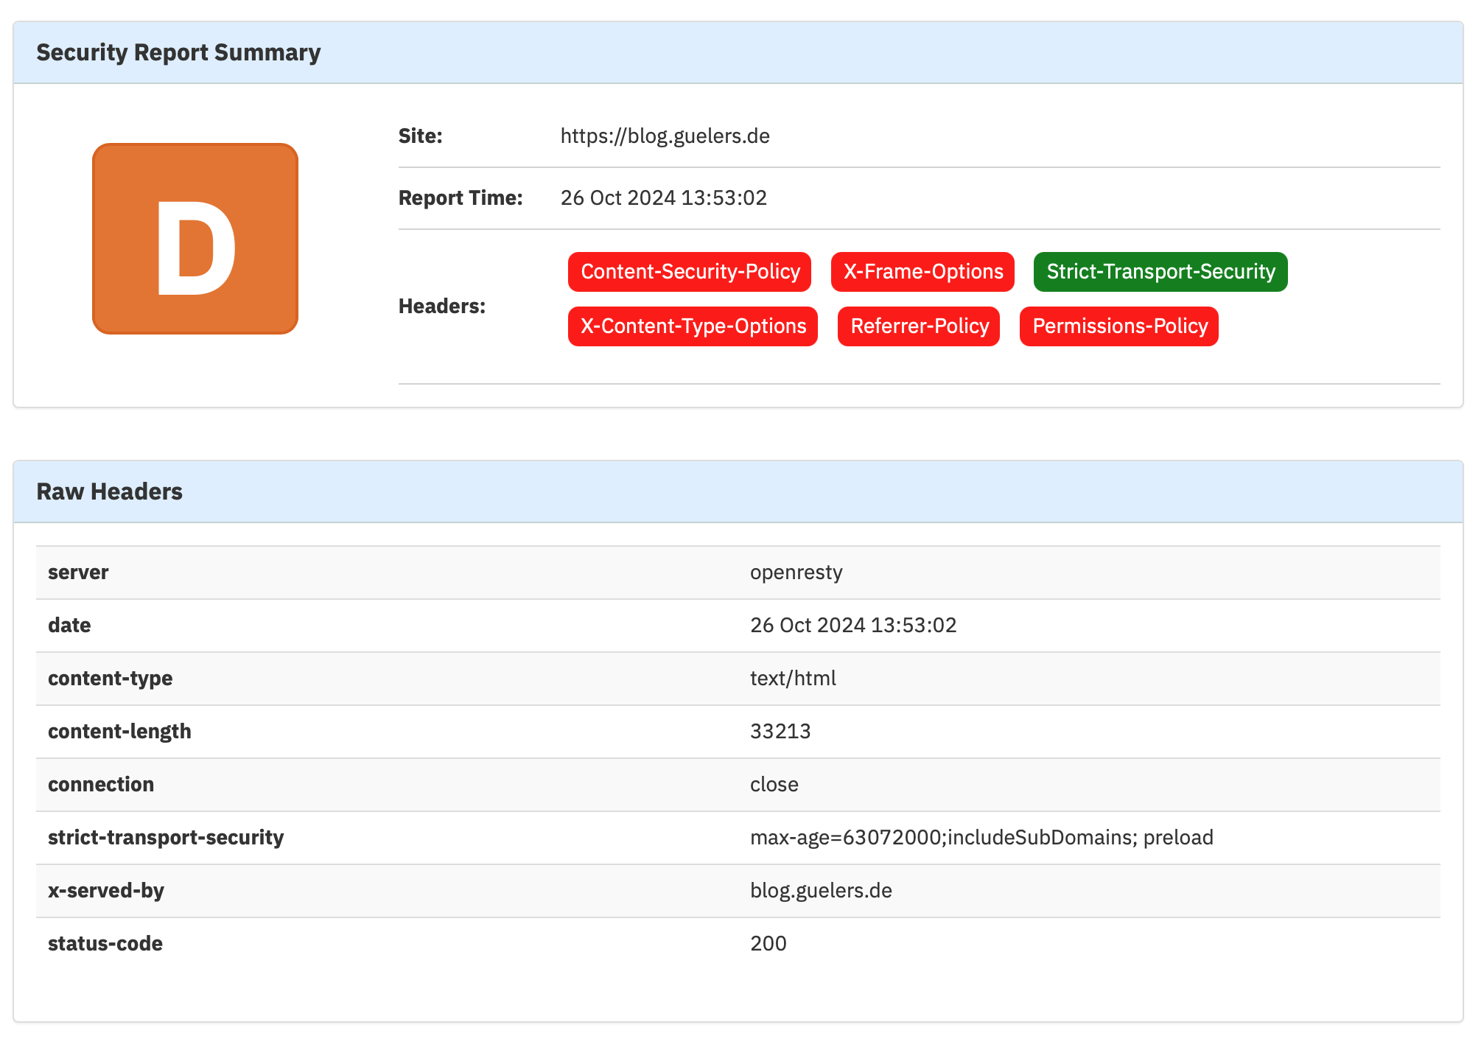Click the Security Report Summary heading
The height and width of the screenshot is (1064, 1481).
178,52
